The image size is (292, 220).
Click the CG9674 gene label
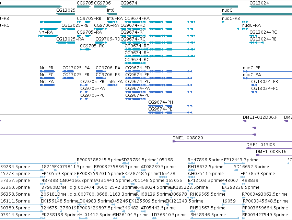point(129,3)
